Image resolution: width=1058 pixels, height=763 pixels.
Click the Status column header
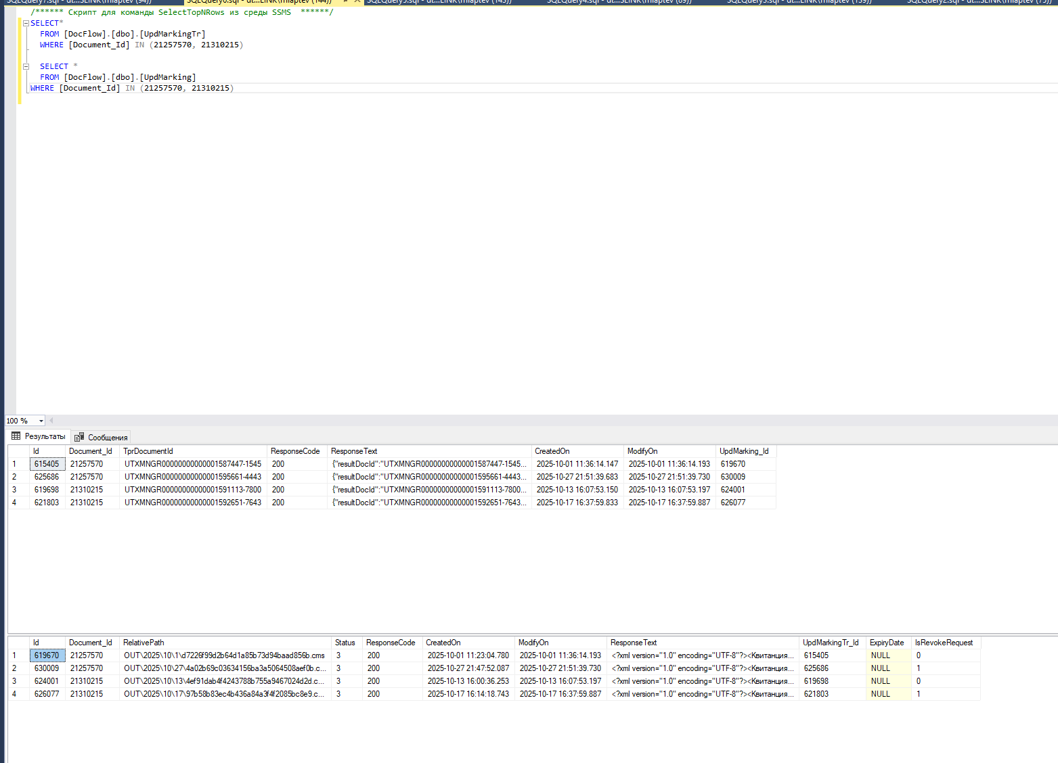coord(347,643)
